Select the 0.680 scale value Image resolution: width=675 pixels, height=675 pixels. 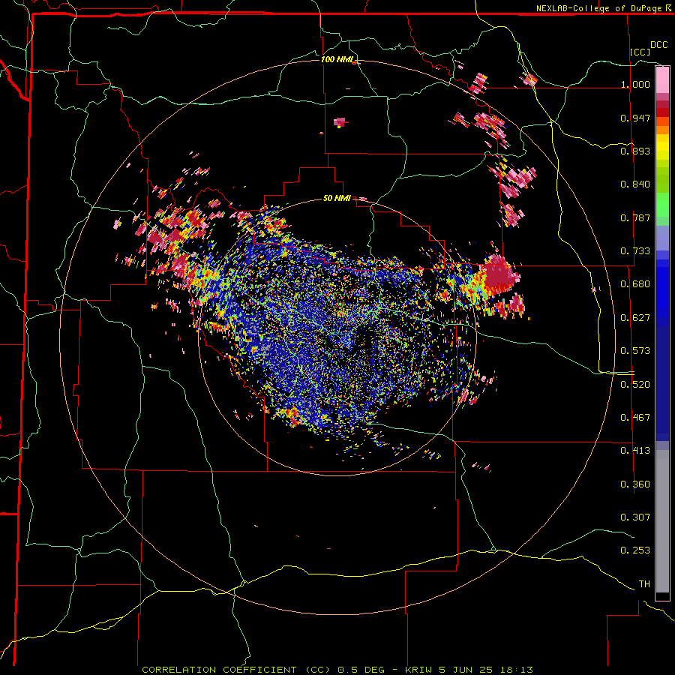(635, 284)
